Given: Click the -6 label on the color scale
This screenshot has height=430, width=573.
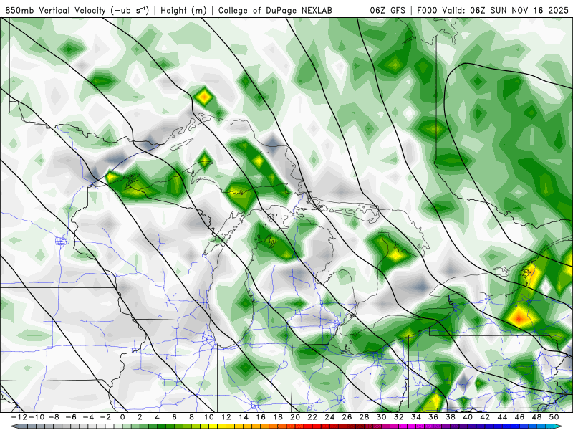Looking at the screenshot, I should (70, 417).
